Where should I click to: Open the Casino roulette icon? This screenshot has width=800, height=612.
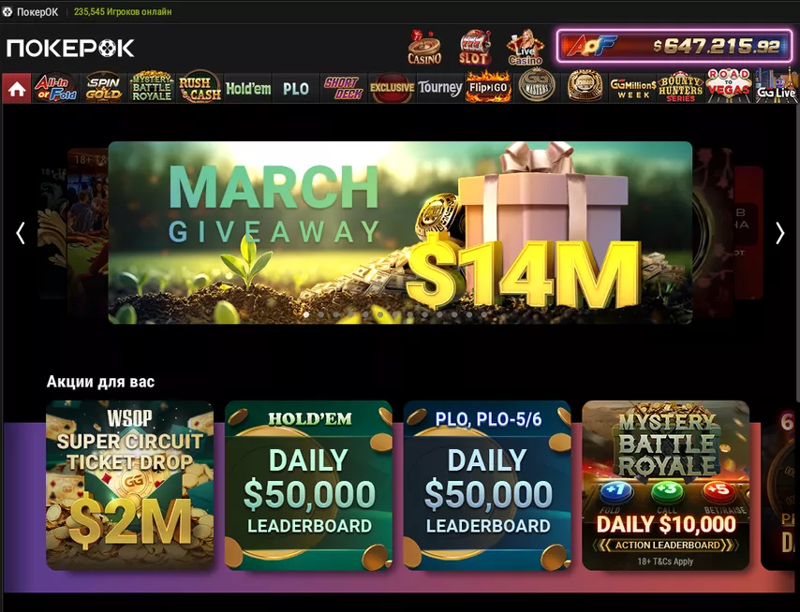424,48
